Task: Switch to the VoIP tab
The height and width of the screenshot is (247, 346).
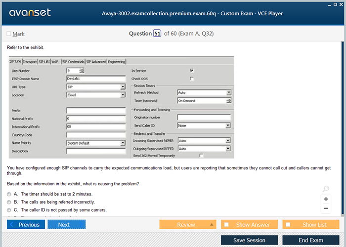Action: point(55,62)
